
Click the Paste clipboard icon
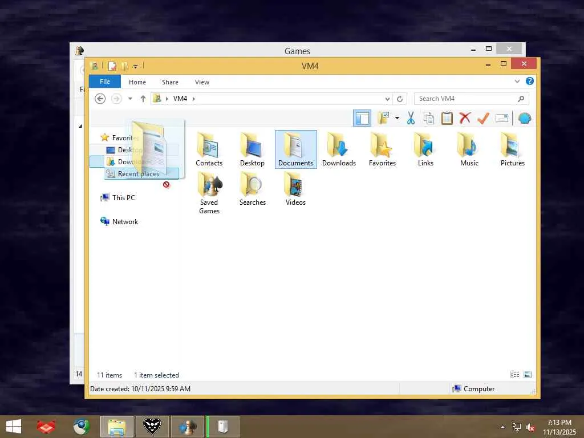click(447, 119)
